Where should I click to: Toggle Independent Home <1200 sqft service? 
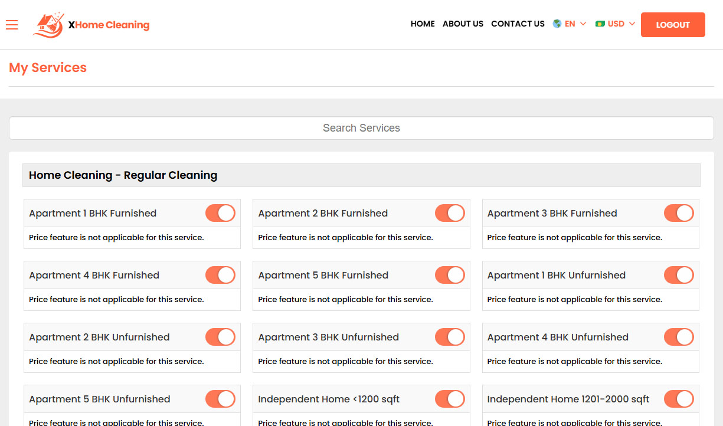point(450,399)
